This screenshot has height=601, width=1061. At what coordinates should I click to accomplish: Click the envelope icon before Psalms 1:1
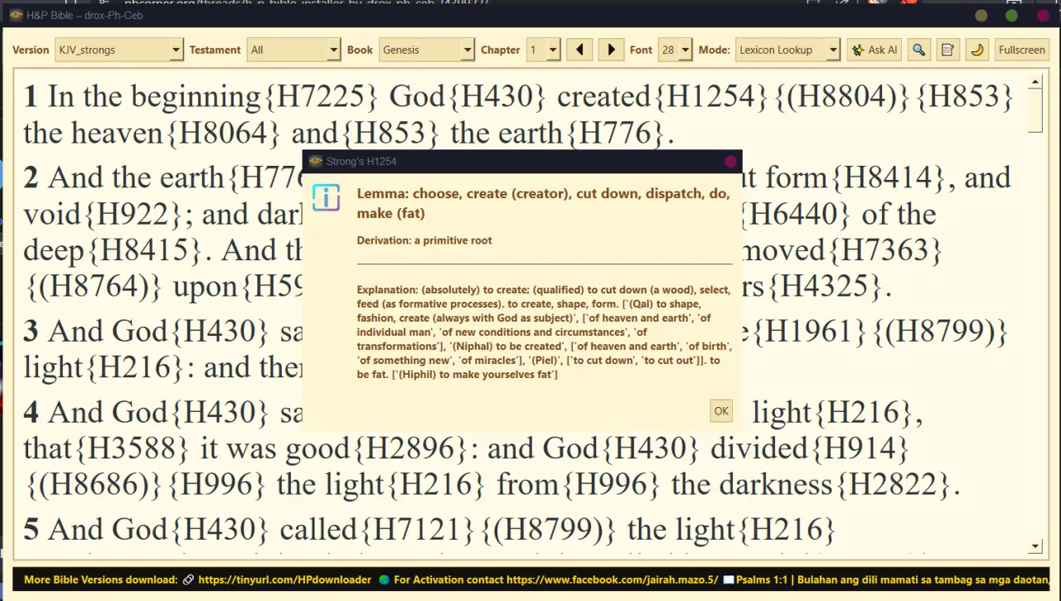pyautogui.click(x=729, y=579)
